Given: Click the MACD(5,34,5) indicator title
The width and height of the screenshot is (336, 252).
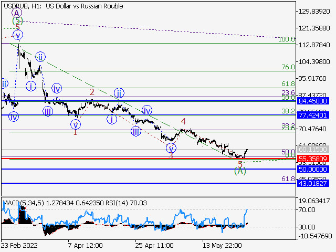Looking at the screenshot, I should pos(24,203).
